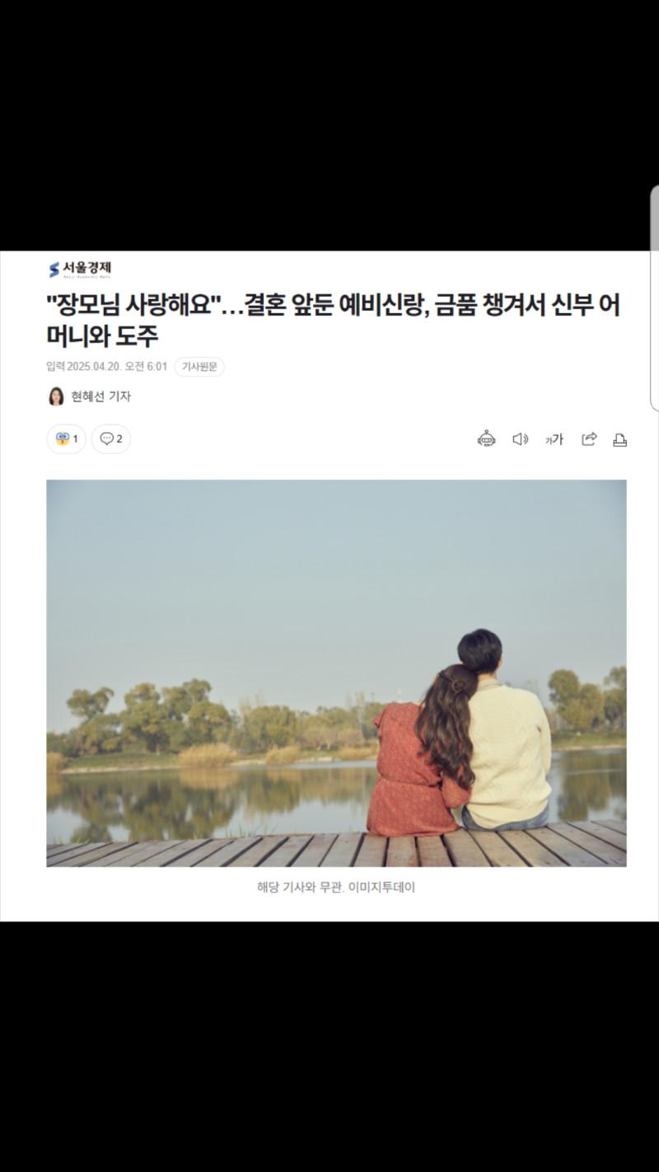Open the AI summary robot icon
659x1172 pixels.
click(x=487, y=439)
